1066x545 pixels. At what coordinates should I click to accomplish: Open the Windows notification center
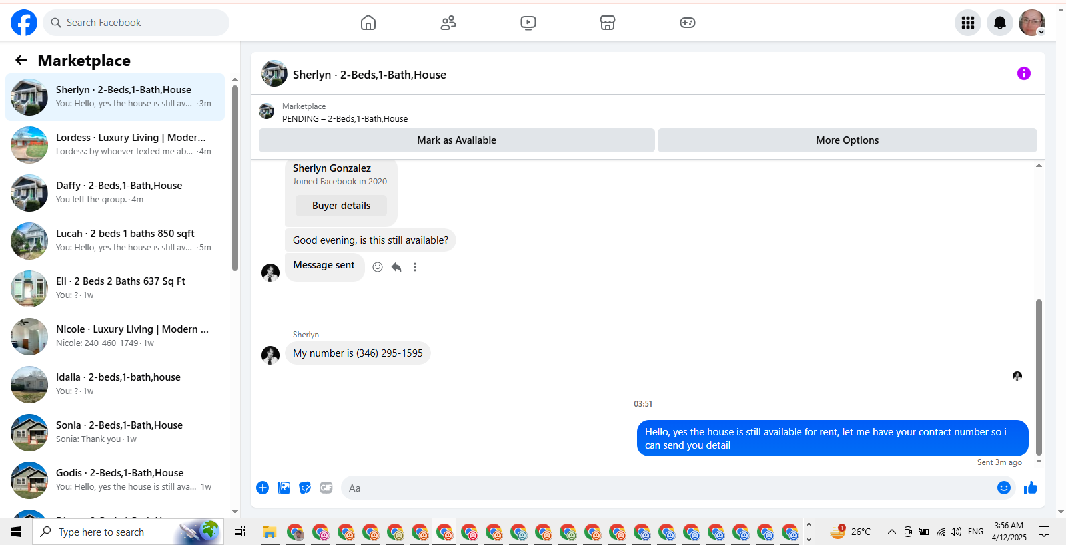(x=1044, y=532)
